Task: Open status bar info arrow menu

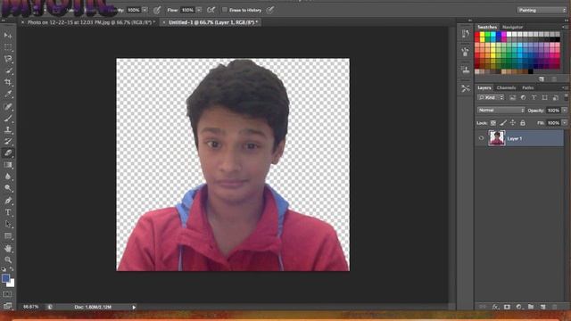Action: tap(134, 307)
